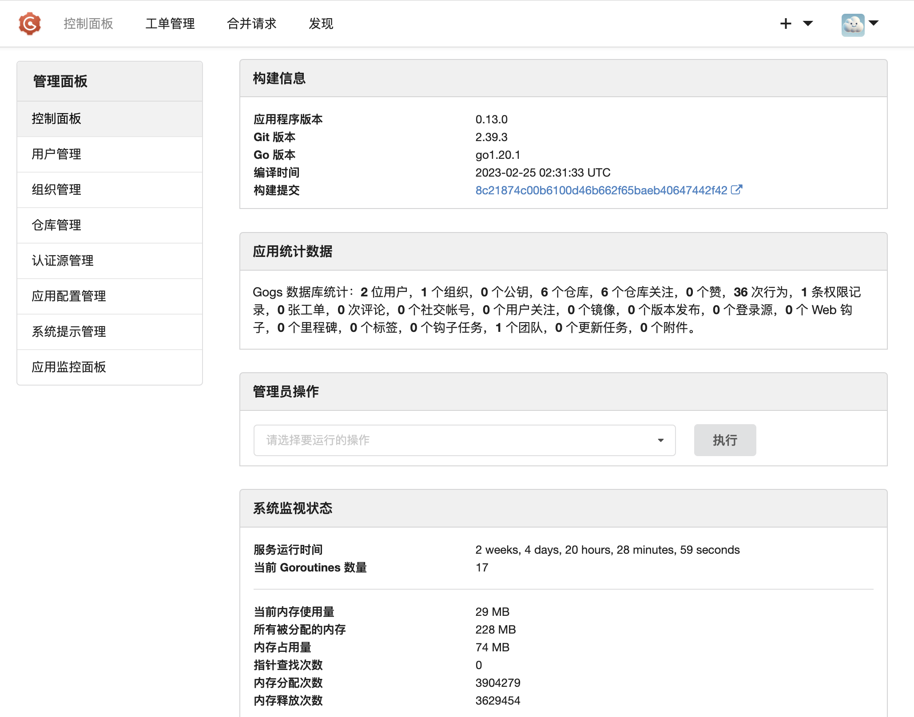Open the admin operation selection dropdown
Image resolution: width=914 pixels, height=717 pixels.
coord(464,440)
